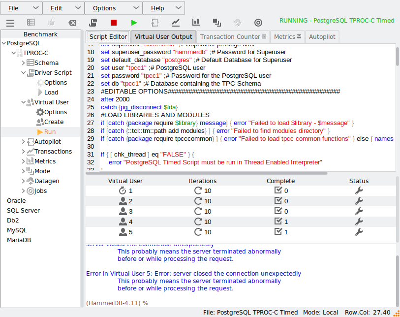
Task: Open the Metrics tab
Action: (287, 37)
